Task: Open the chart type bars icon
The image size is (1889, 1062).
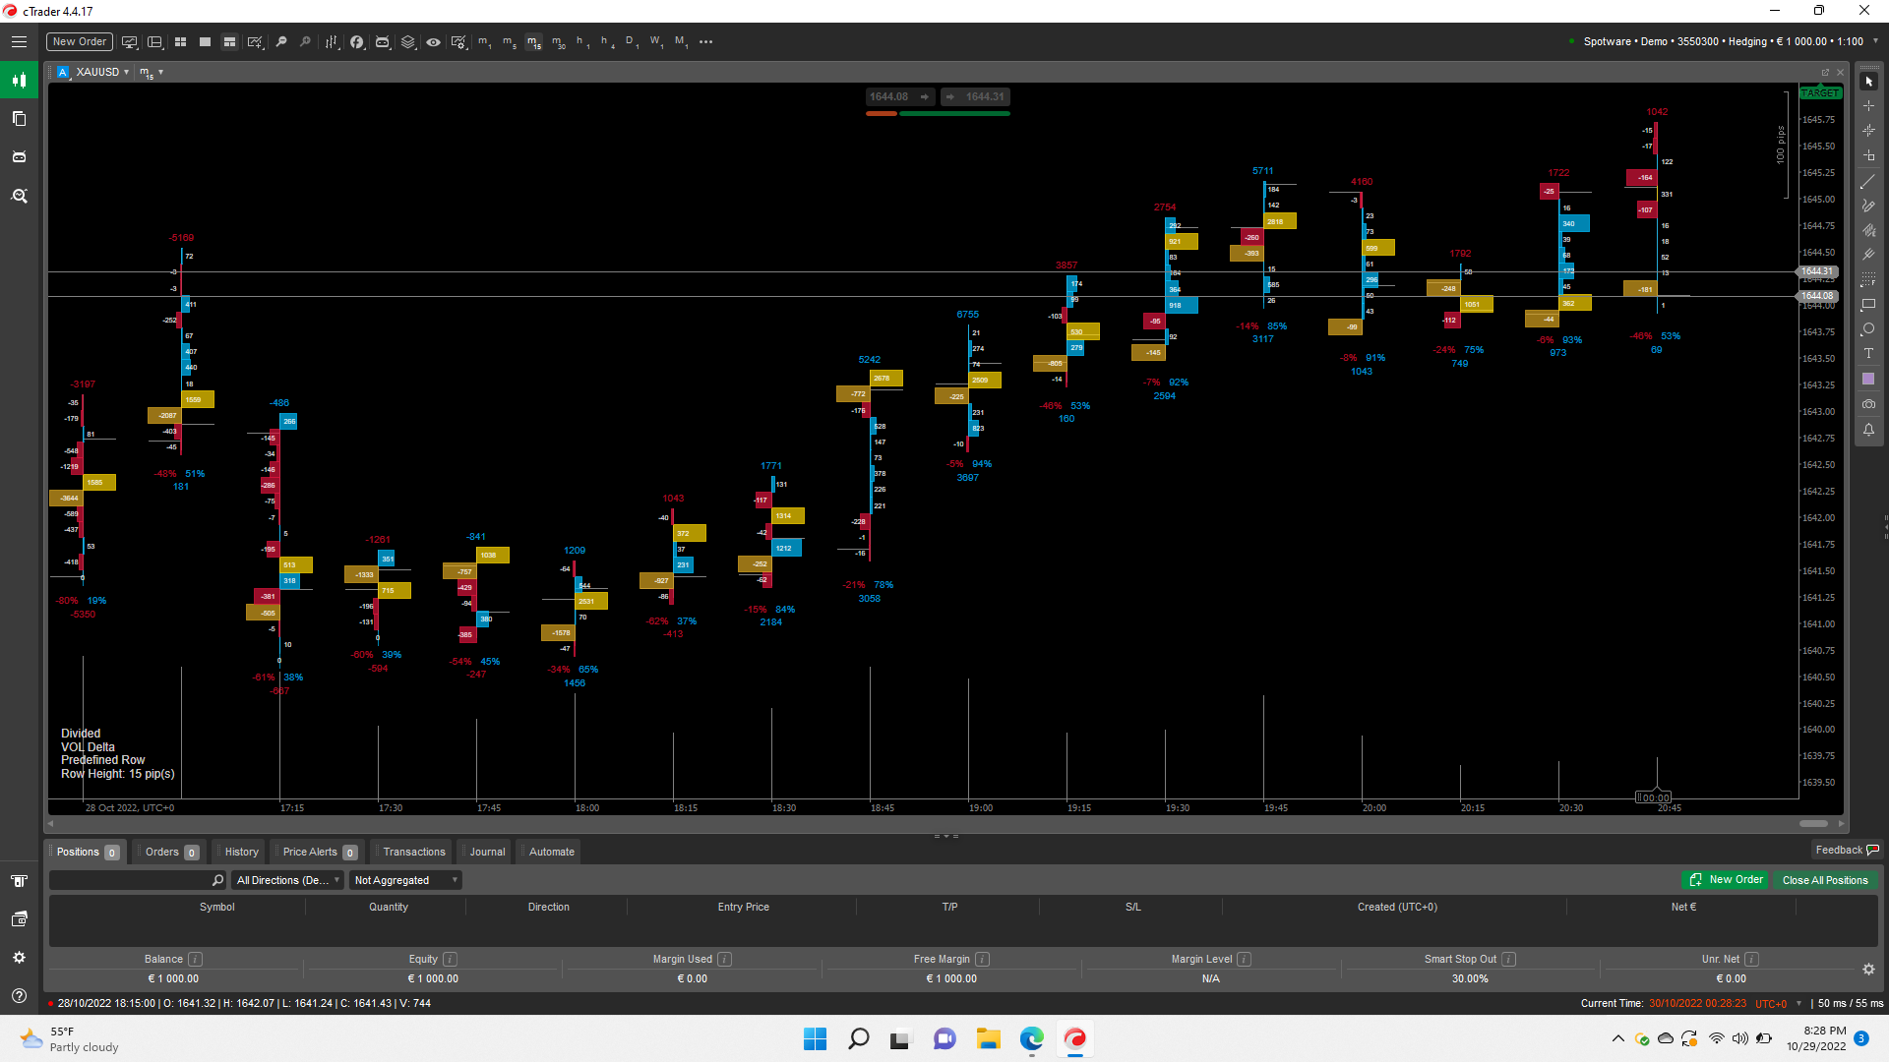Action: (332, 42)
